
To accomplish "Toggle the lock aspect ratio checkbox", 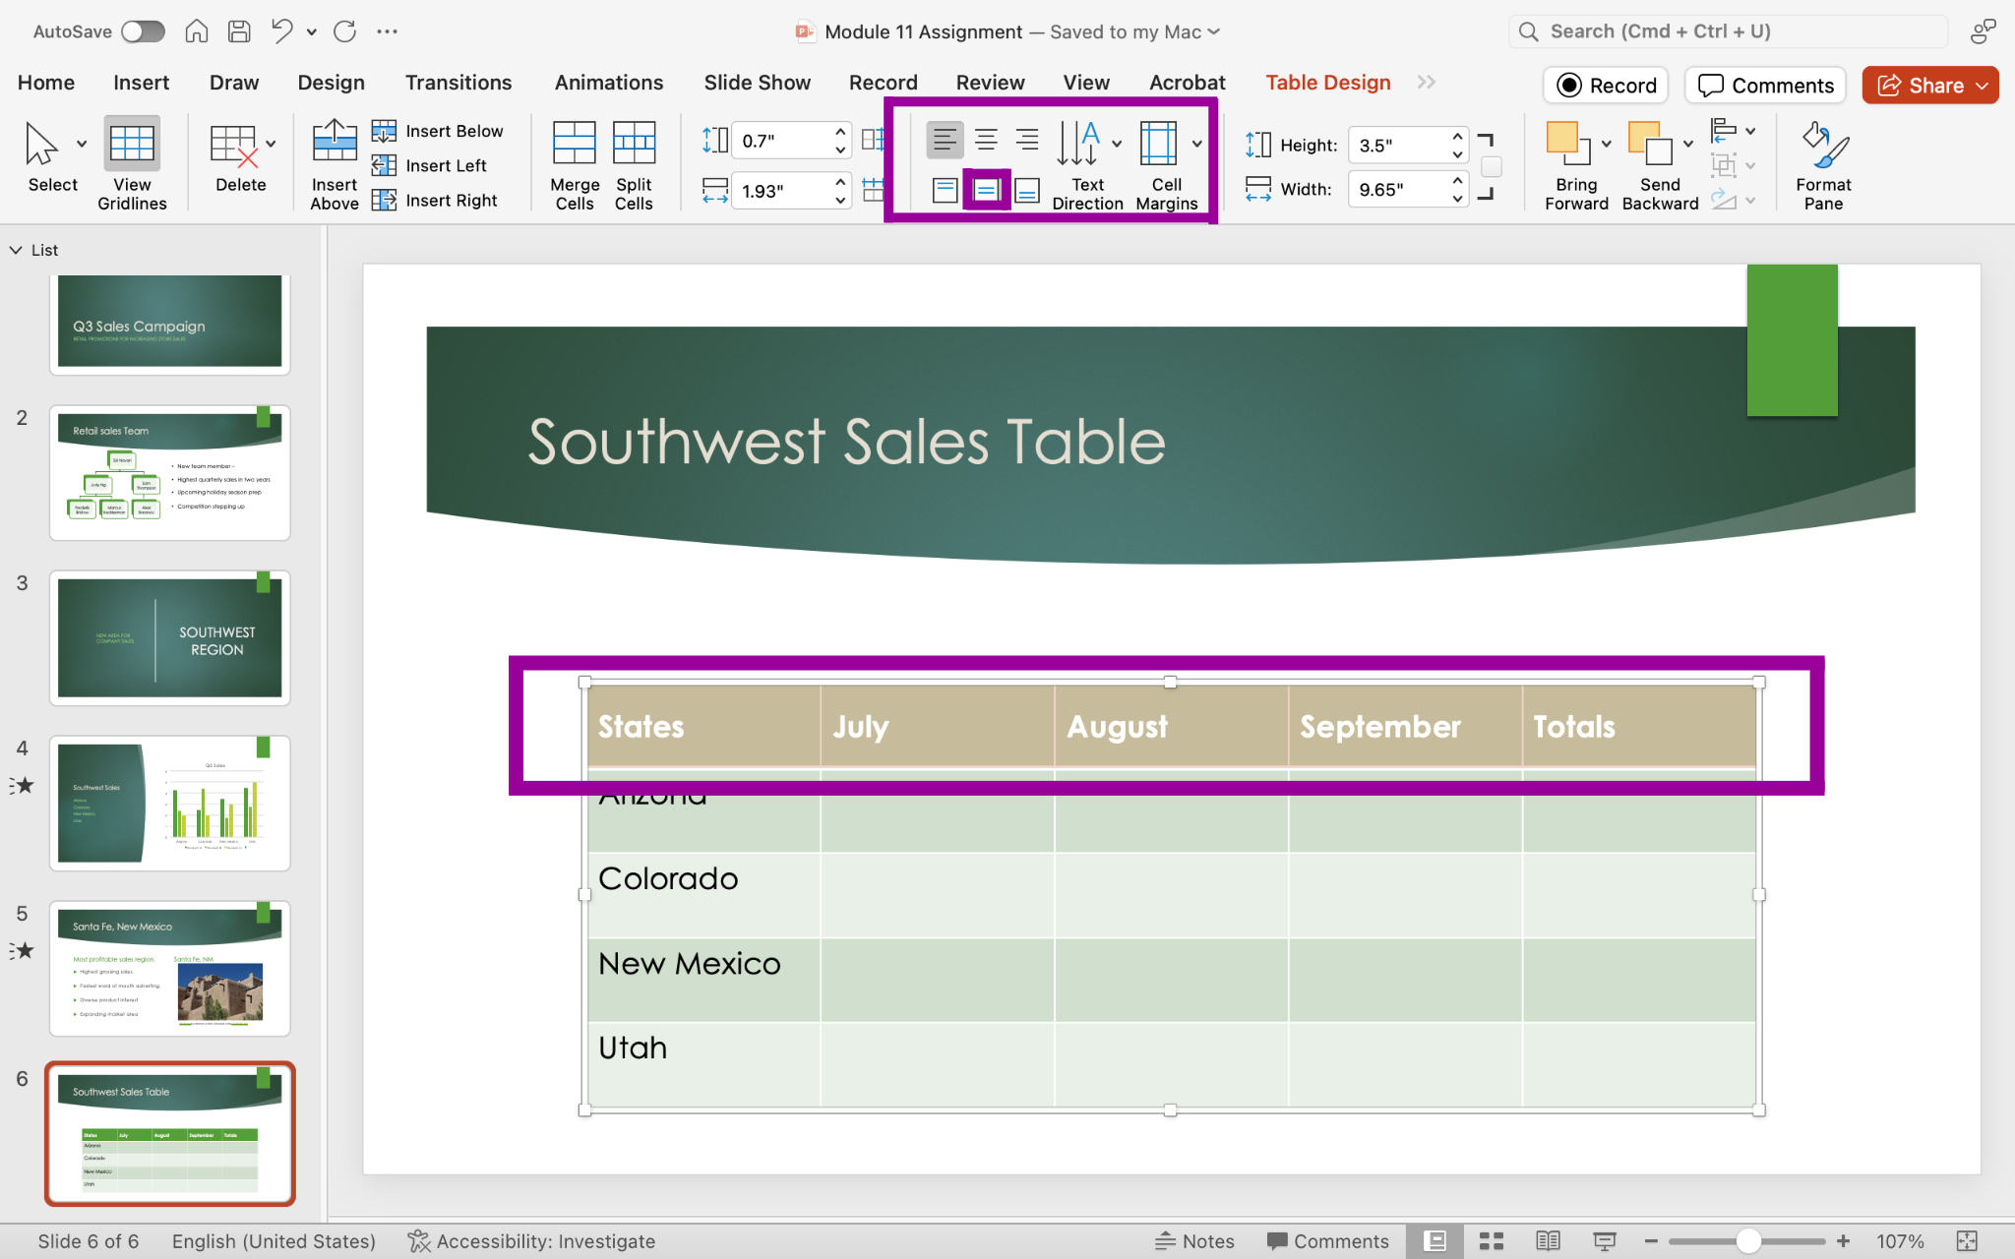I will (x=1492, y=167).
